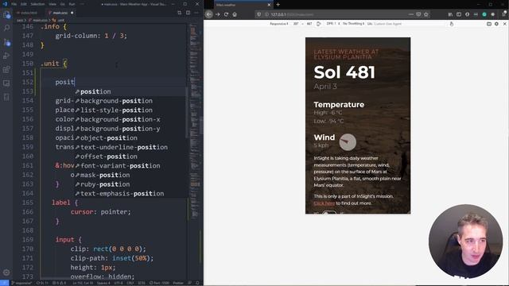
Task: Open the editor More Actions menu
Action: (196, 13)
